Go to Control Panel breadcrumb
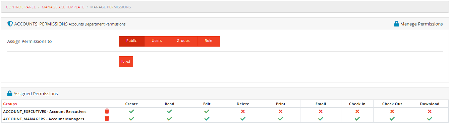The height and width of the screenshot is (126, 451). point(21,7)
